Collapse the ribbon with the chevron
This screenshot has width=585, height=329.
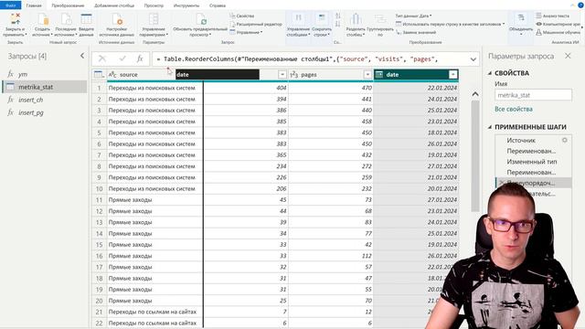coord(572,5)
